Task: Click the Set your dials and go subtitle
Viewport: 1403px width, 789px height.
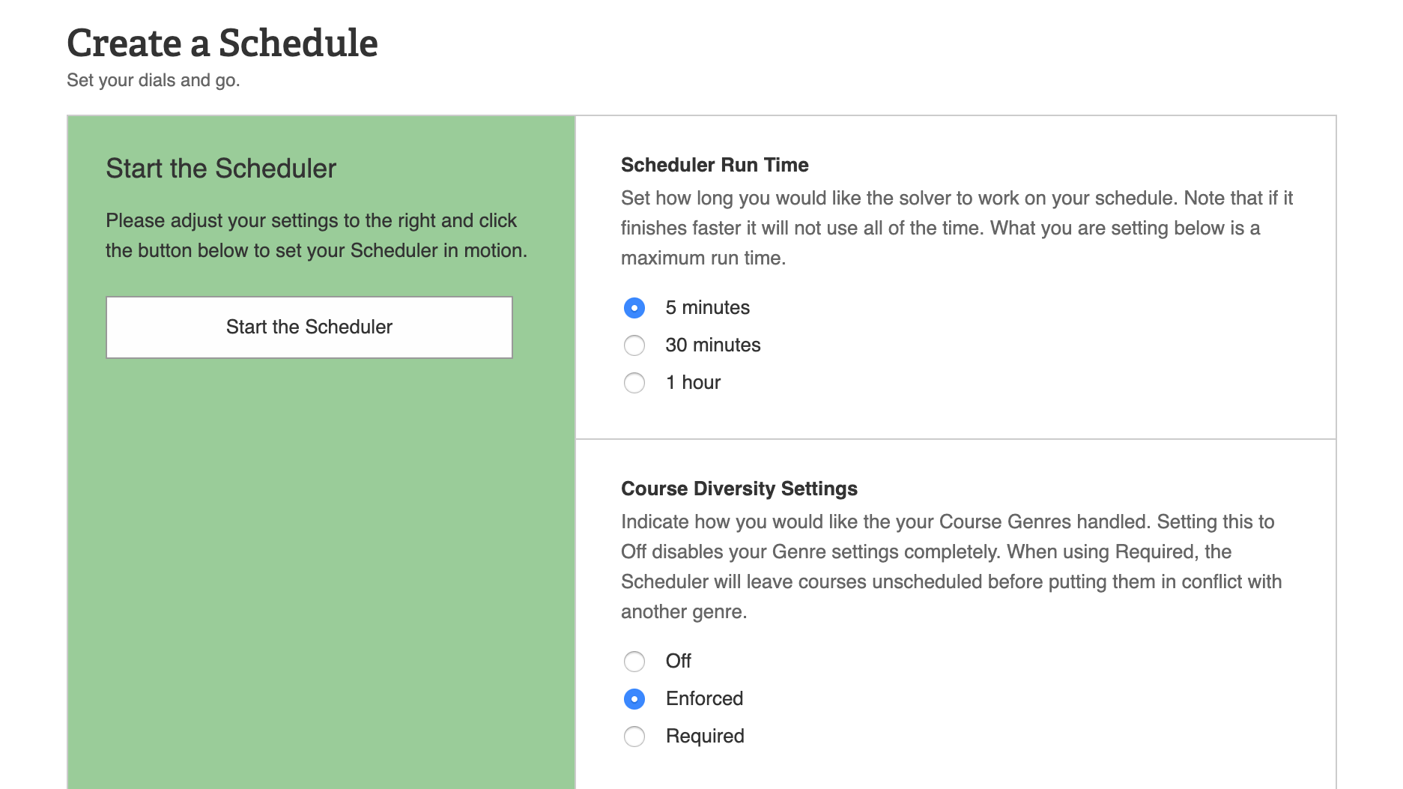Action: 154,80
